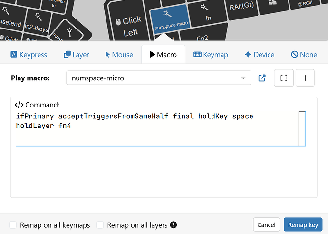This screenshot has width=328, height=234.
Task: Enable Remap on all keymaps checkbox
Action: (13, 225)
